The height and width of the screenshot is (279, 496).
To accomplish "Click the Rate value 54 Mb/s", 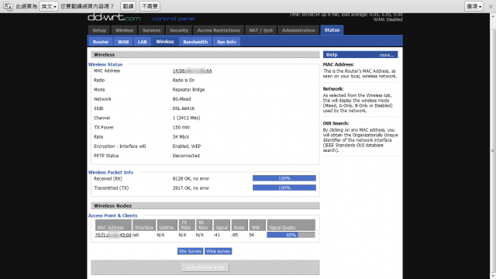I will (181, 137).
